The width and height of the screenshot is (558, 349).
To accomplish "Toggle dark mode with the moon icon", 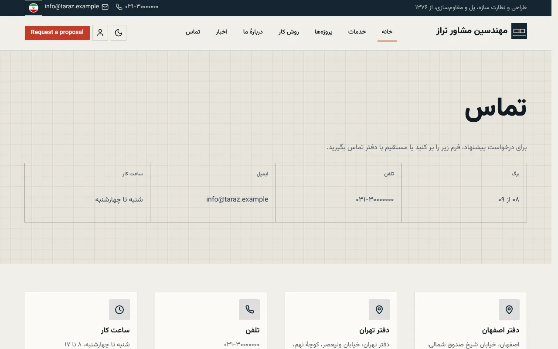I will pos(119,33).
